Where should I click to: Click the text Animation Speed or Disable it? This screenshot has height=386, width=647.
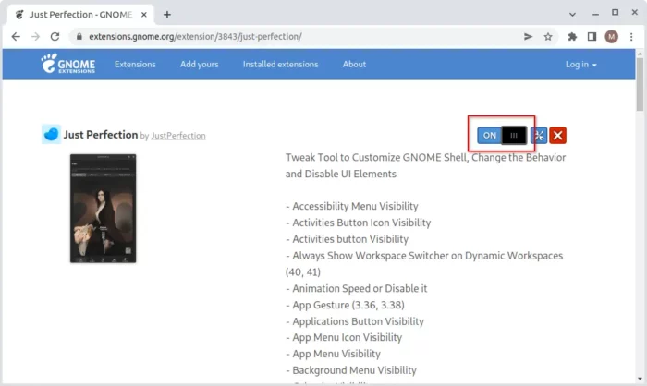coord(360,289)
